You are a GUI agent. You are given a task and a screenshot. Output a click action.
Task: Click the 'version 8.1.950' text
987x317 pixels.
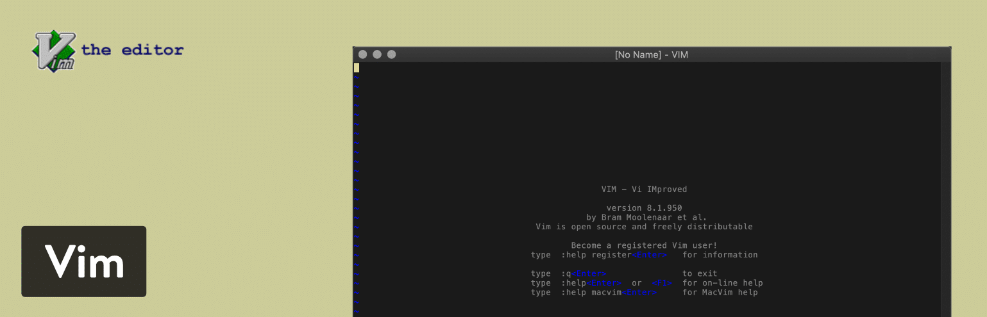click(644, 208)
